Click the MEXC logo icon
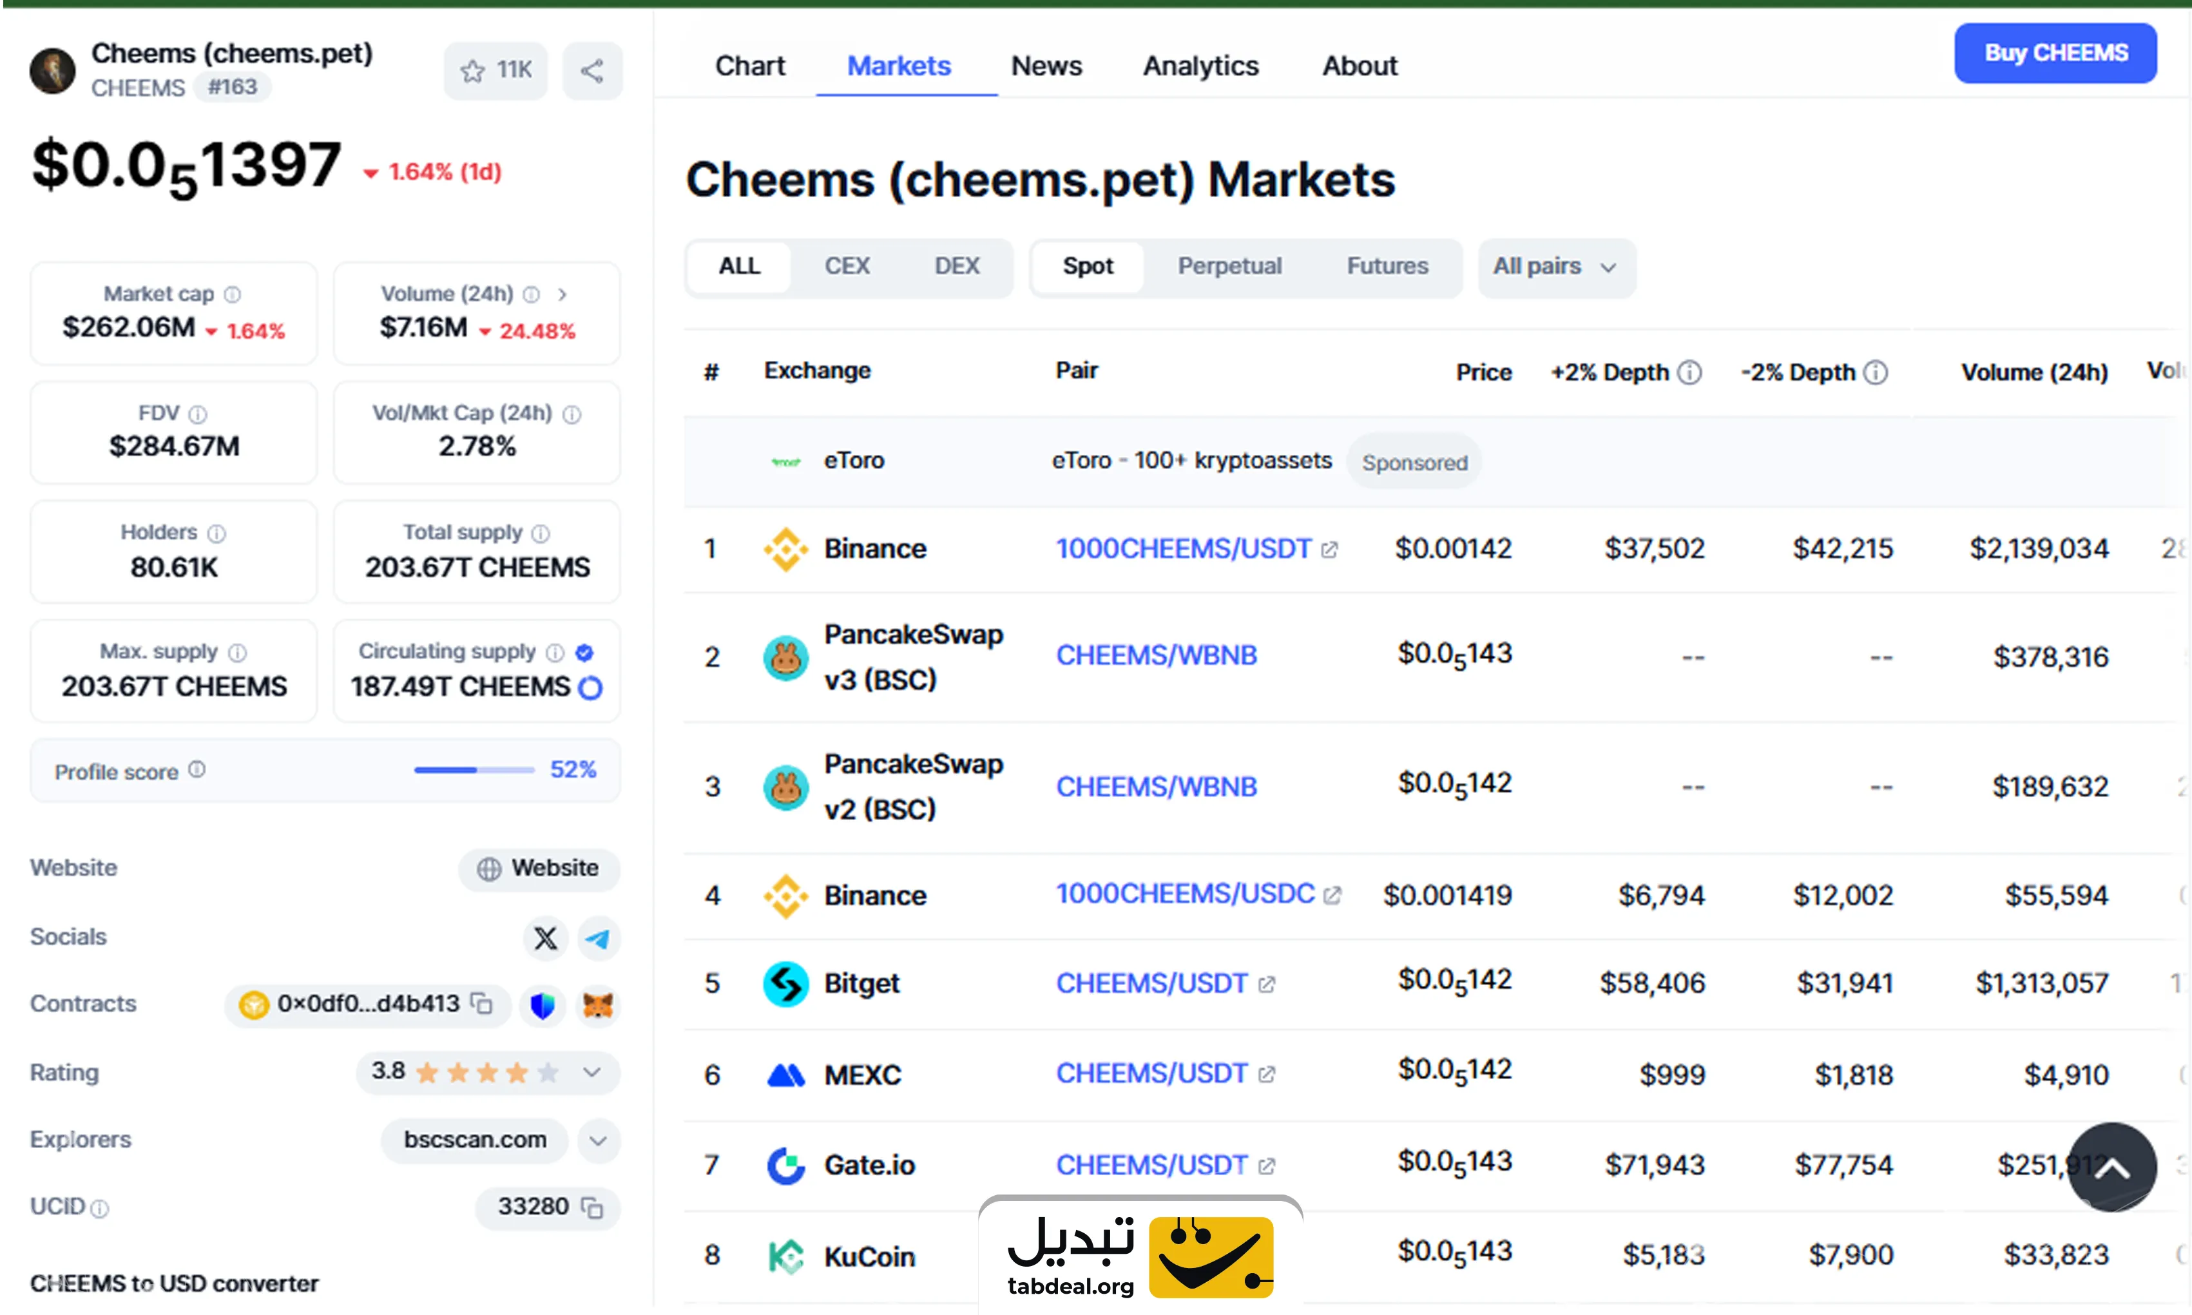This screenshot has width=2192, height=1315. [x=786, y=1075]
